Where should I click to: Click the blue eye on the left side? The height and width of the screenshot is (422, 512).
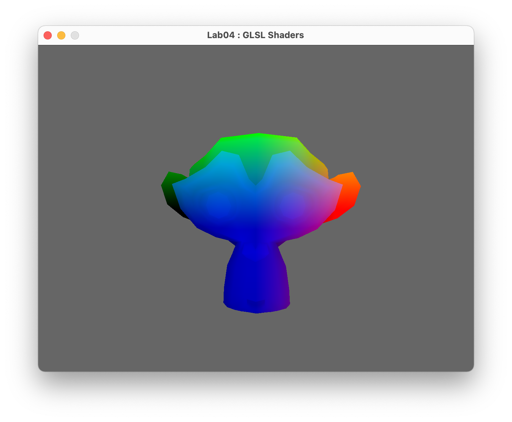[219, 205]
